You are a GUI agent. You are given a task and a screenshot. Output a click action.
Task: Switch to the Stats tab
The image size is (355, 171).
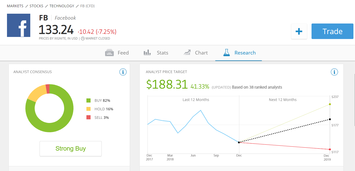pyautogui.click(x=156, y=53)
